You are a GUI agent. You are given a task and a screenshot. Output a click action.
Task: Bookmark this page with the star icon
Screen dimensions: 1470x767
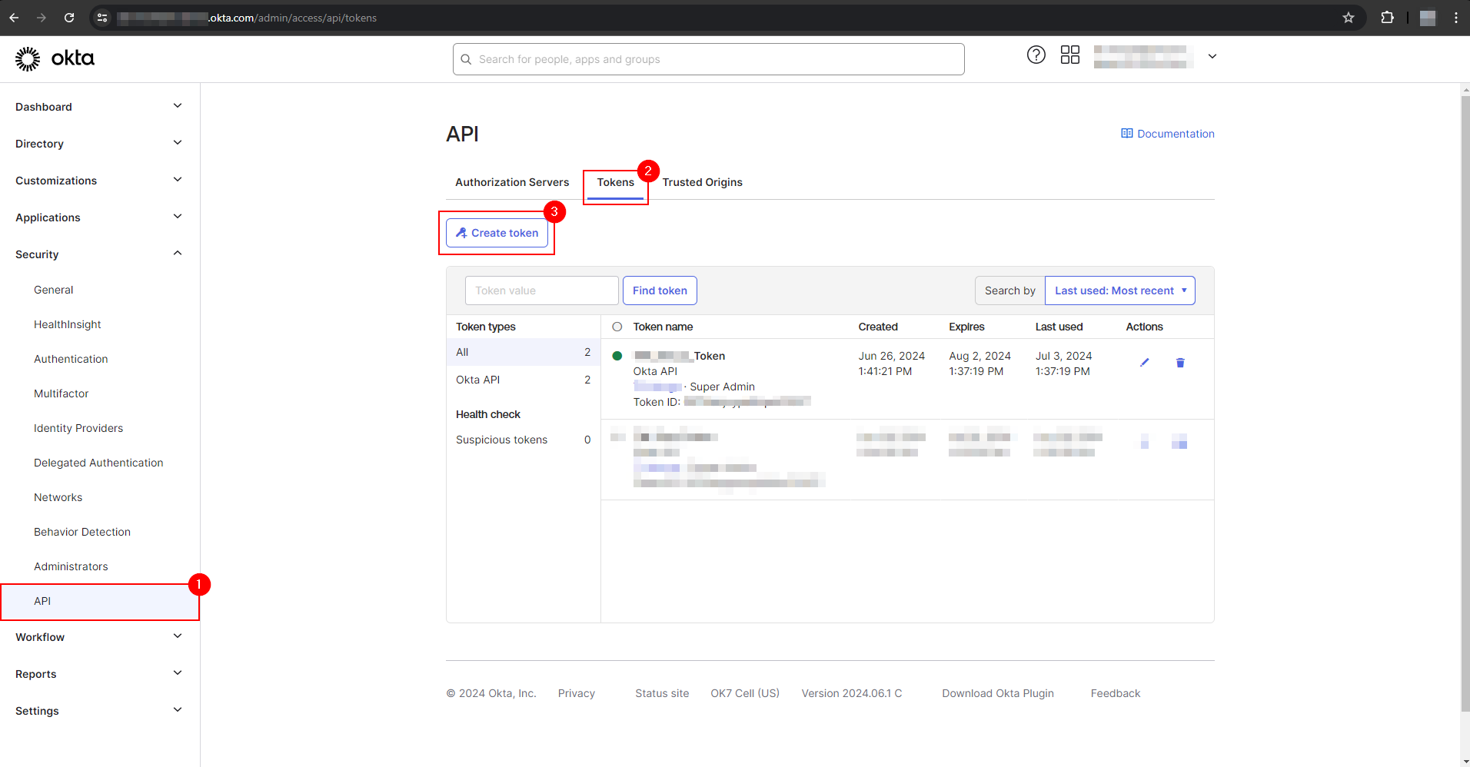point(1349,18)
